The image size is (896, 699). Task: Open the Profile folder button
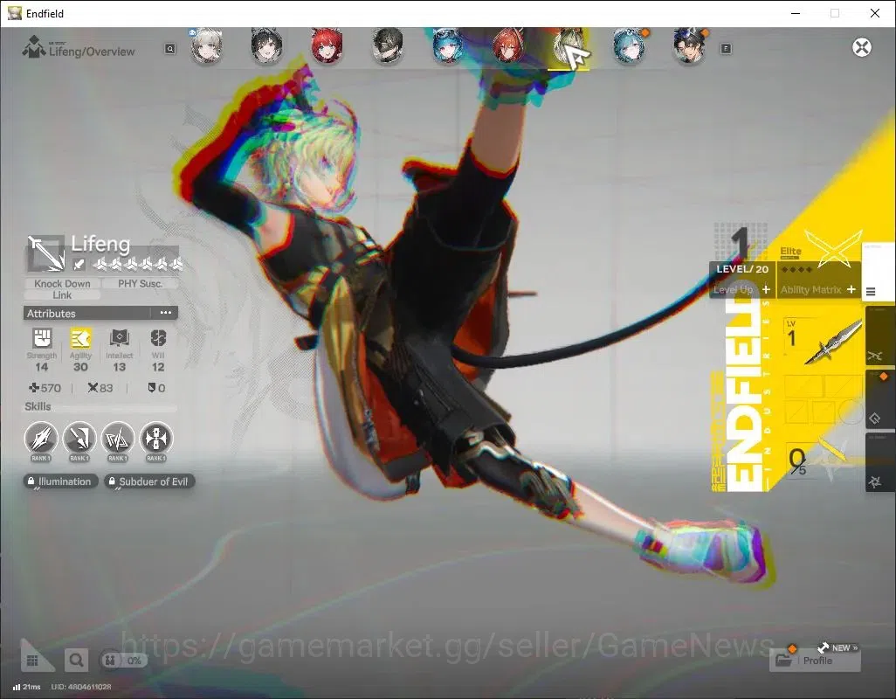click(815, 661)
